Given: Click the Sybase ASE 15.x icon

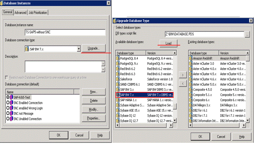Looking at the screenshot, I should tap(118, 110).
